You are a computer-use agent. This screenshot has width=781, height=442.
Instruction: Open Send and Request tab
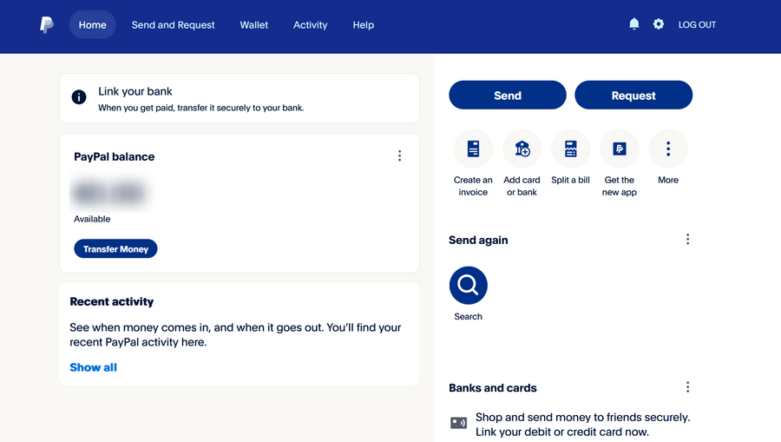(173, 25)
